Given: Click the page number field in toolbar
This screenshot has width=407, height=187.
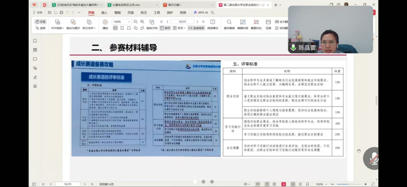Looking at the screenshot, I should pyautogui.click(x=182, y=22).
